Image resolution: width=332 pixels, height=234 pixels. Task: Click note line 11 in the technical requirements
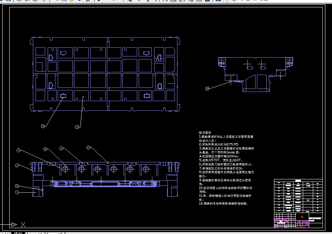225,197
